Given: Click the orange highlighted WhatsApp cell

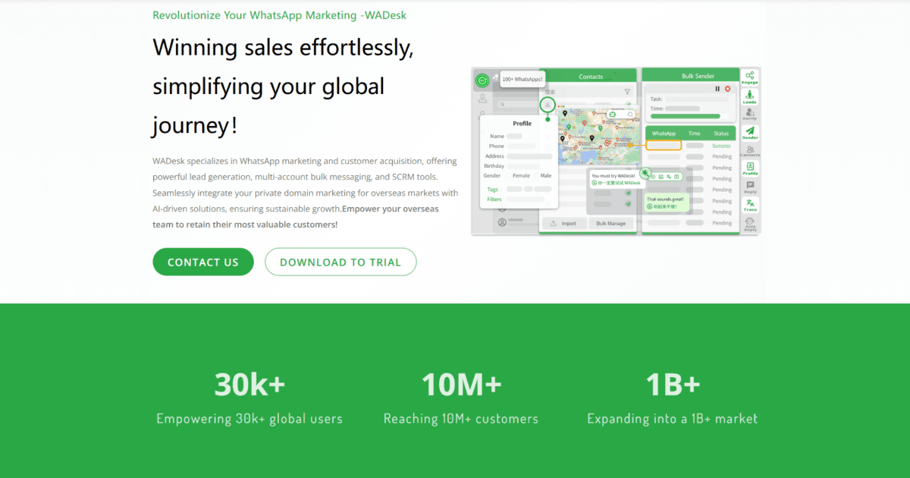Looking at the screenshot, I should click(664, 146).
